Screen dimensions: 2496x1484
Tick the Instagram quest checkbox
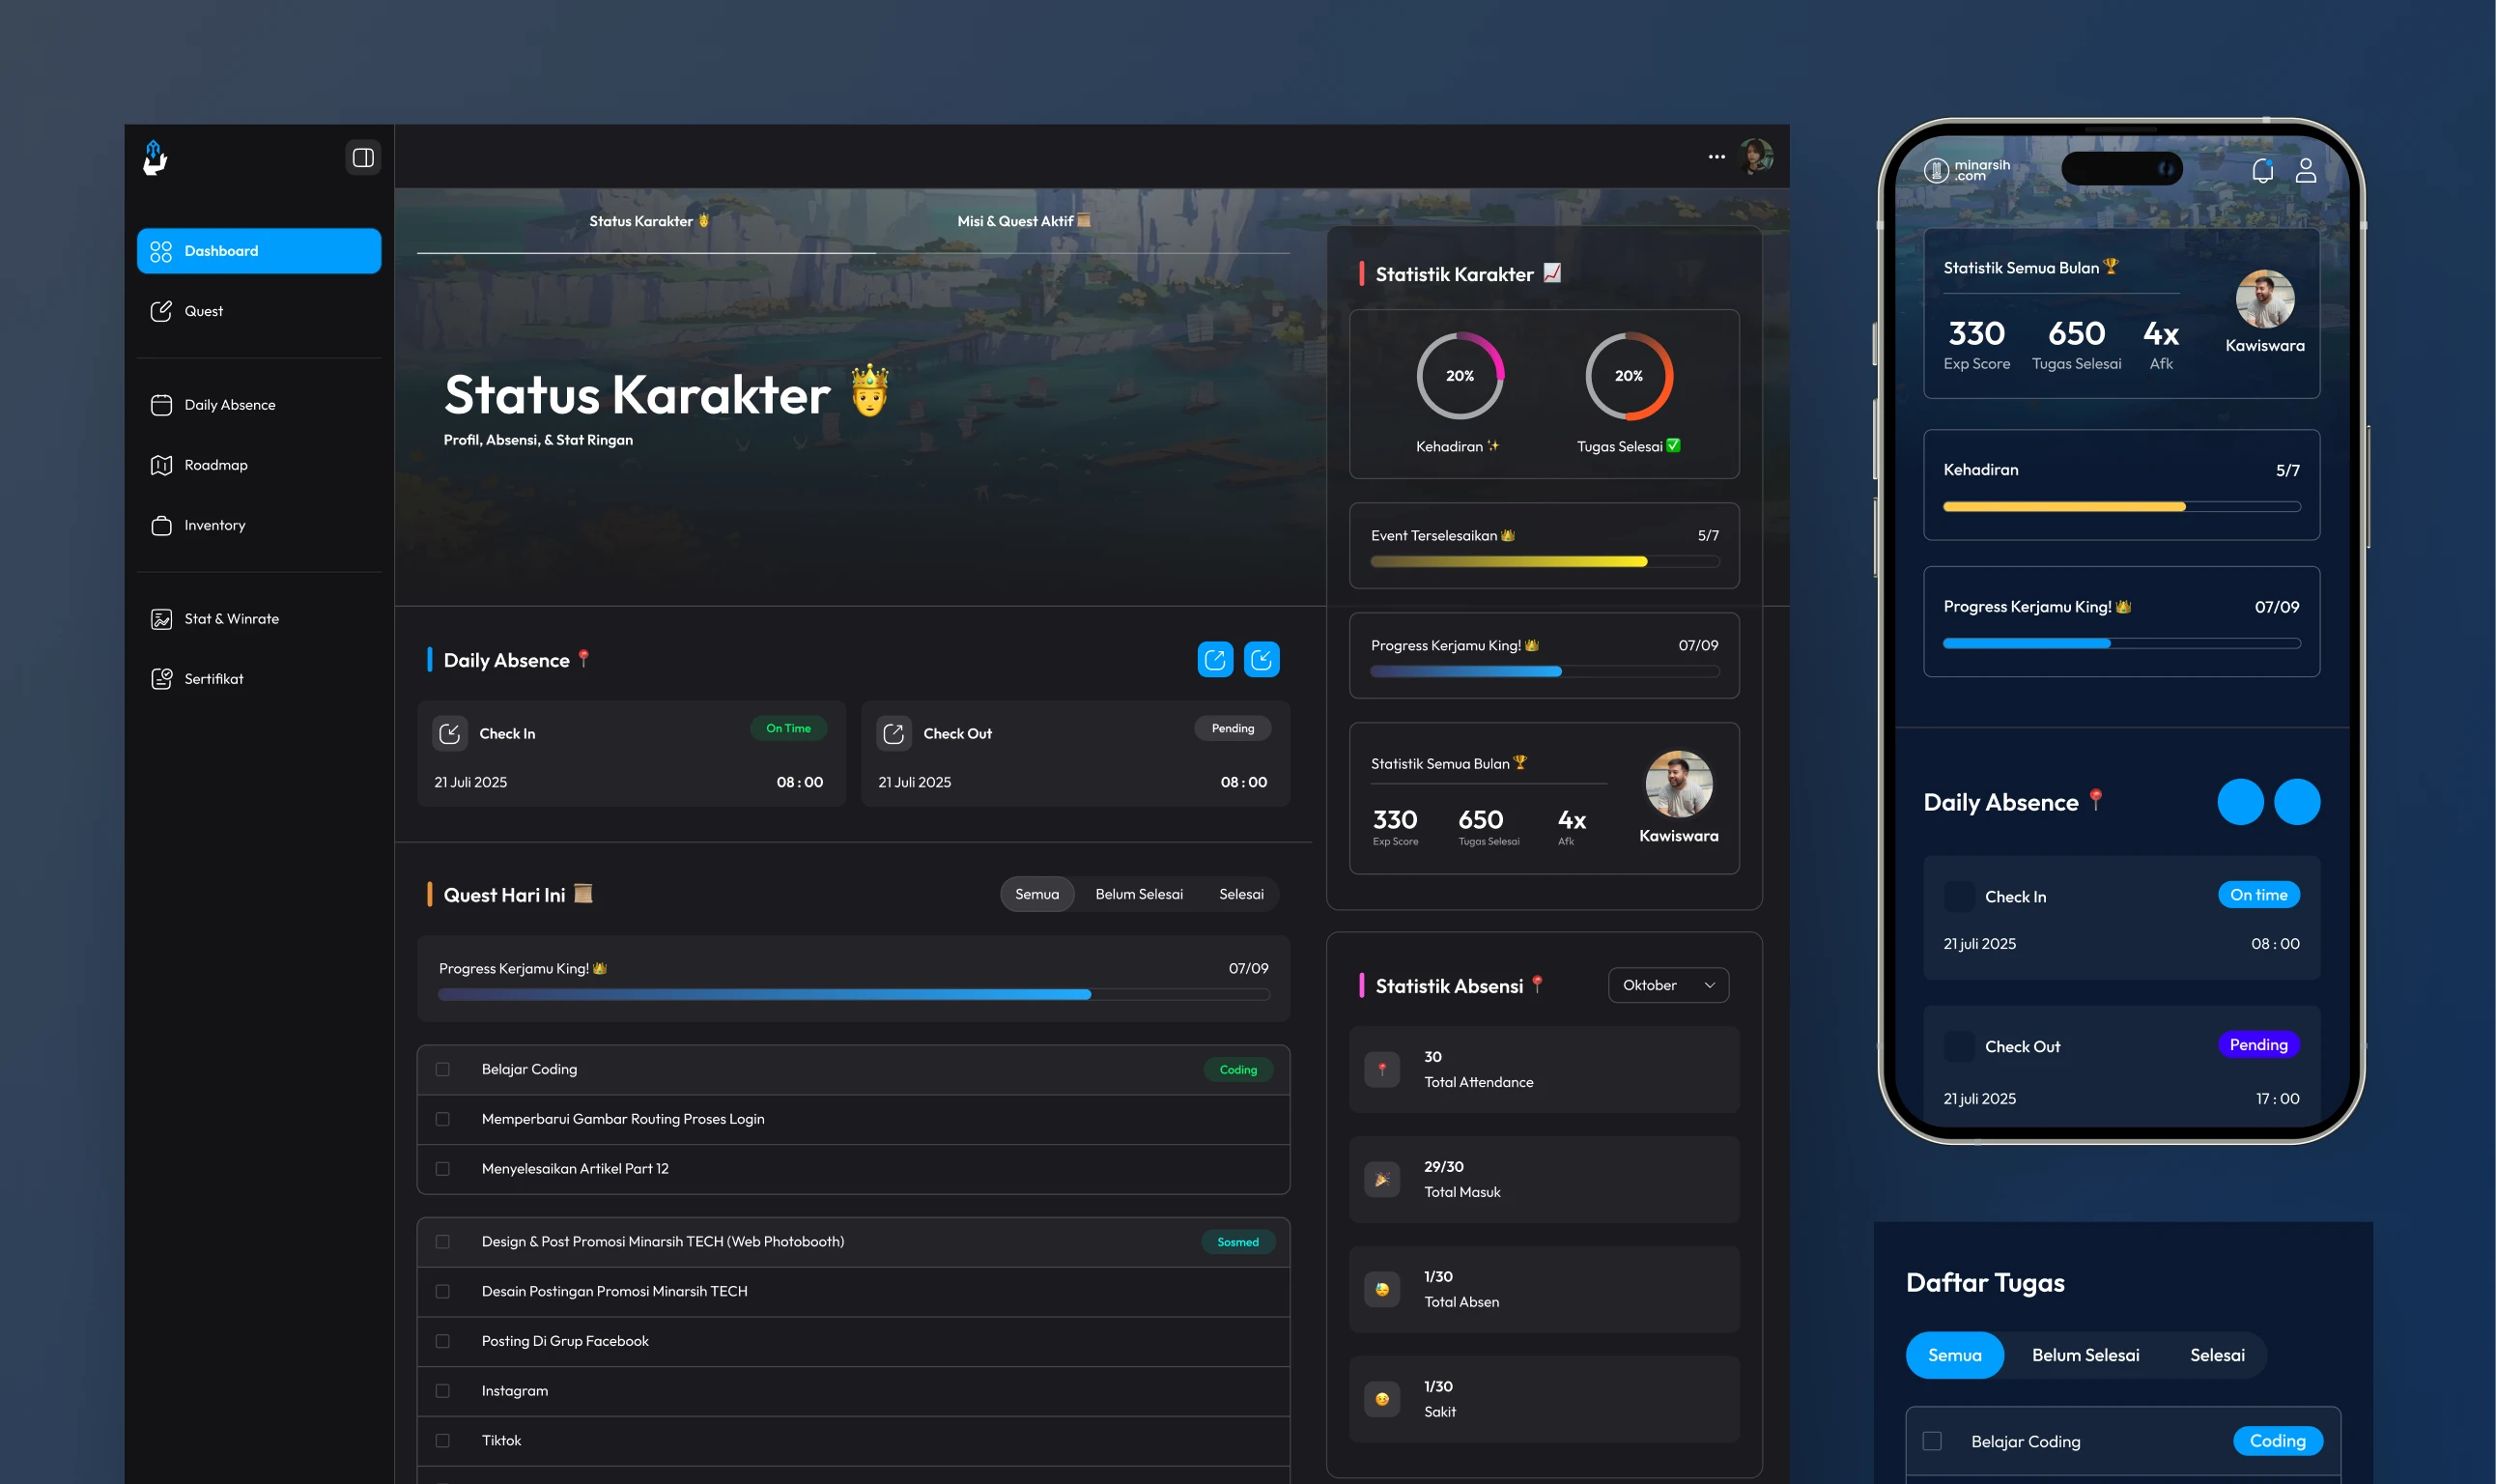(x=442, y=1390)
